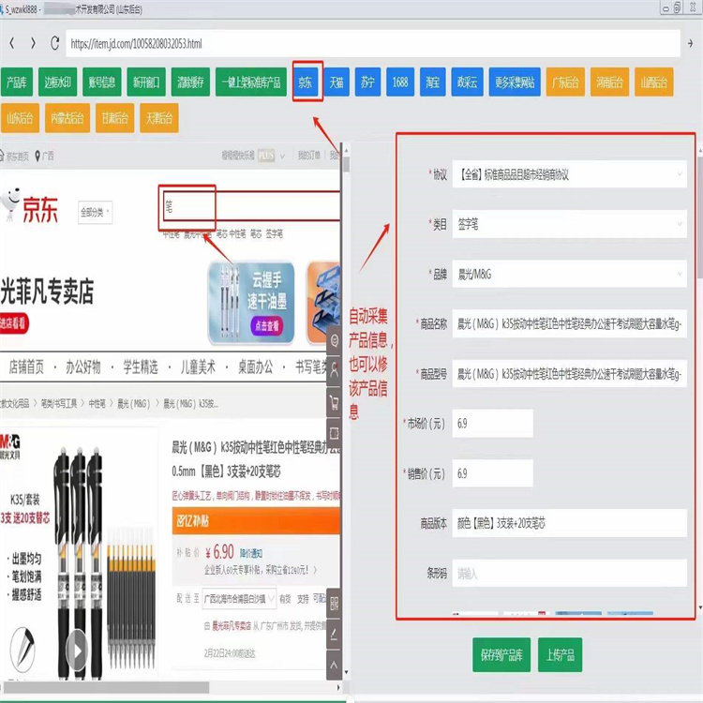
Task: Expand the 协议 agreement dropdown
Action: point(568,174)
